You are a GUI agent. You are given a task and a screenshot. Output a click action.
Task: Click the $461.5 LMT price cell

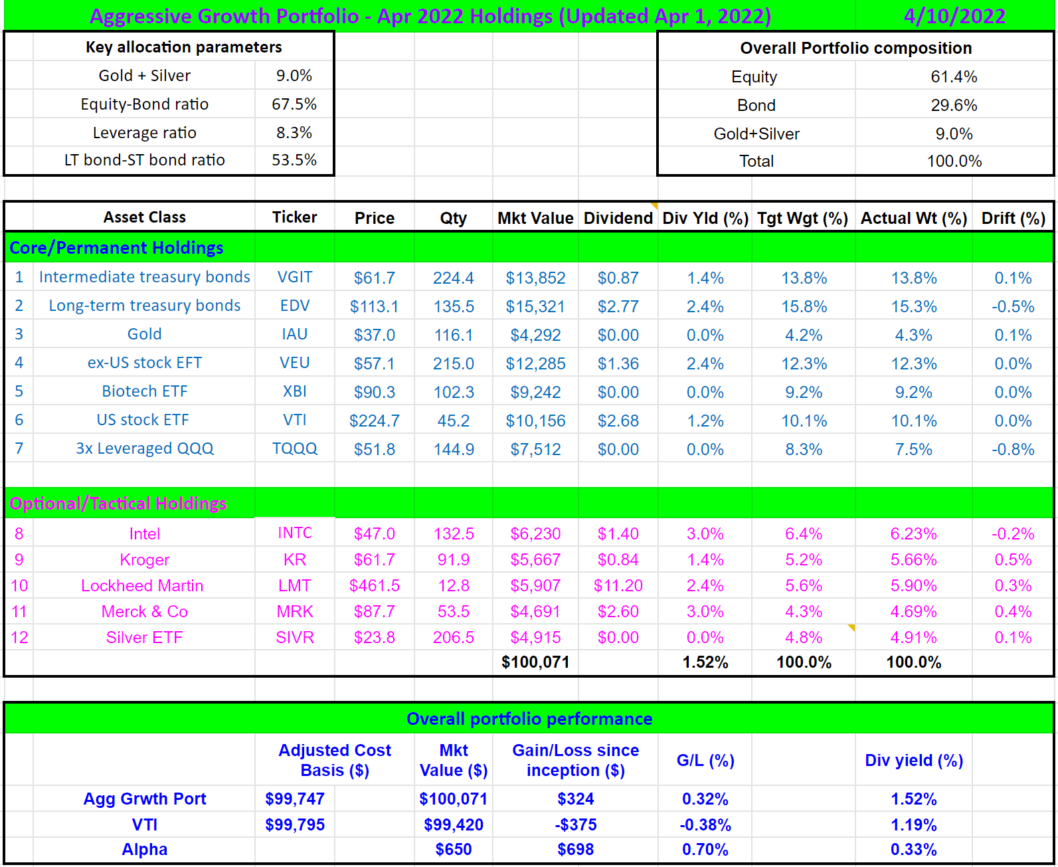pos(375,586)
